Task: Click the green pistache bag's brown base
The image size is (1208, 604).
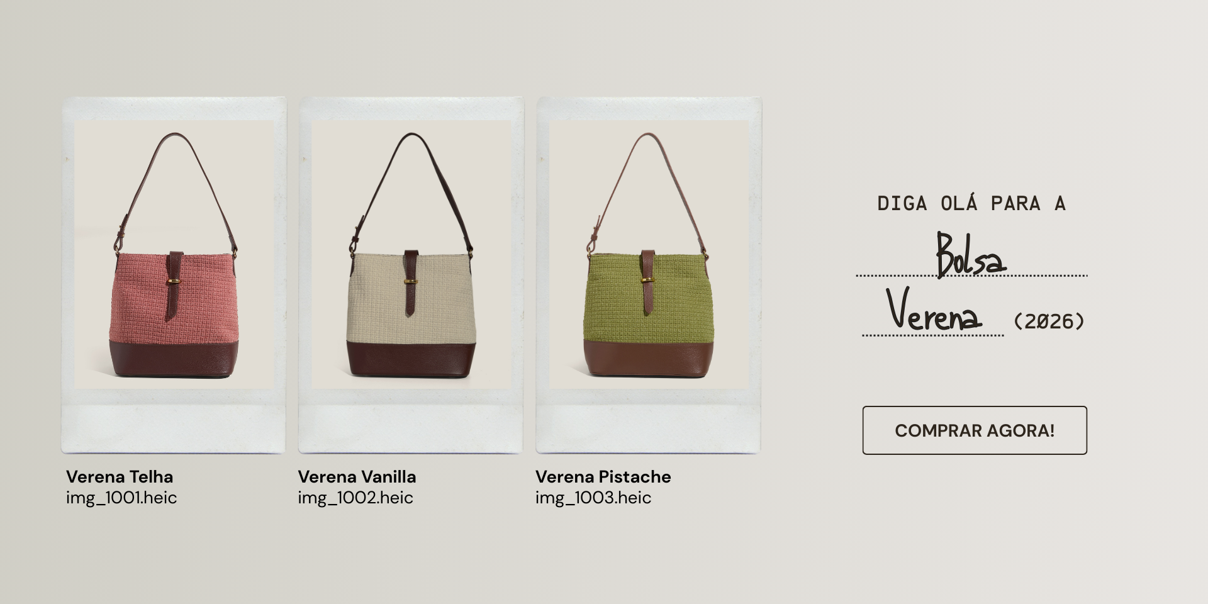Action: point(649,358)
